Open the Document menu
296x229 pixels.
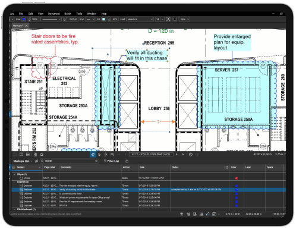pyautogui.click(x=53, y=14)
